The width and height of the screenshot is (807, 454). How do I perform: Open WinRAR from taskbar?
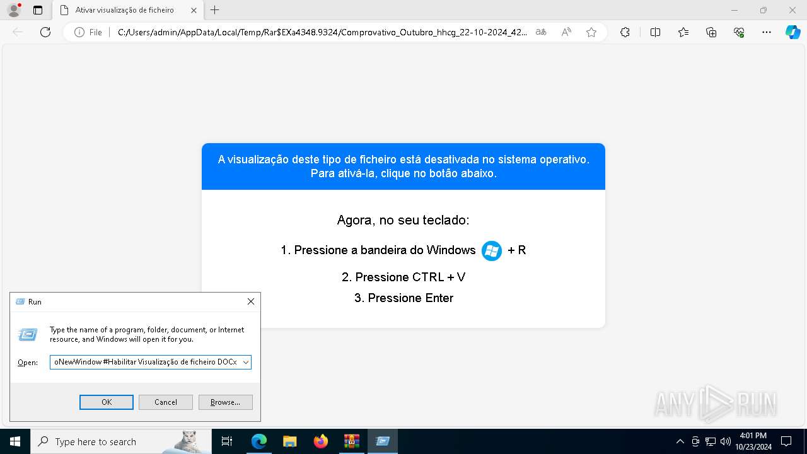351,441
